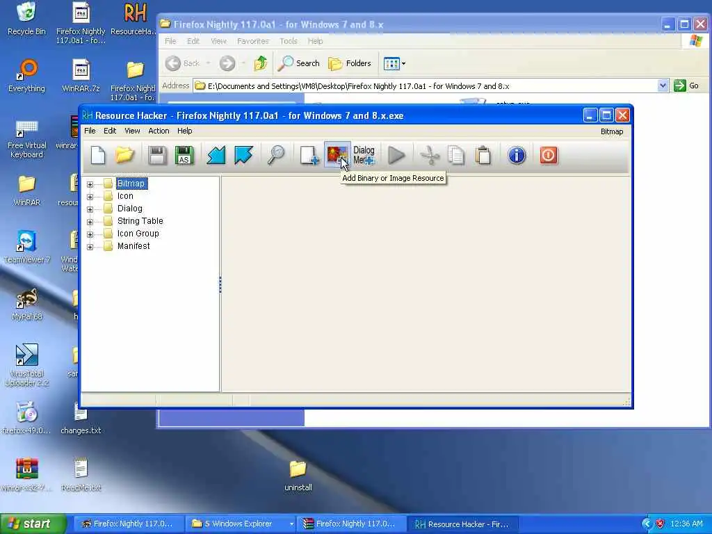
Task: Expand the Dialog tree node
Action: [90, 209]
